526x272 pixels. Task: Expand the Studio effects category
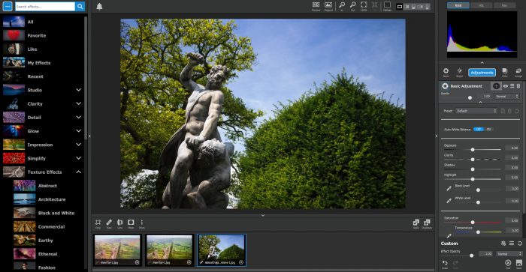[78, 90]
